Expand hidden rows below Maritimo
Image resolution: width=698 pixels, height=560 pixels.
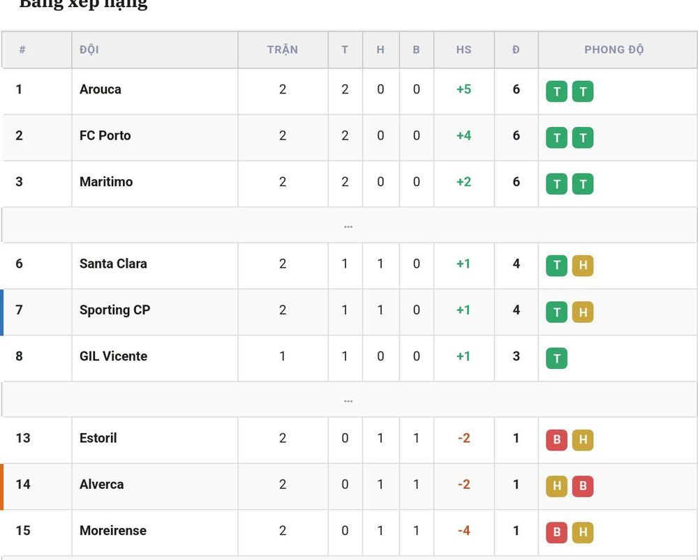[348, 225]
